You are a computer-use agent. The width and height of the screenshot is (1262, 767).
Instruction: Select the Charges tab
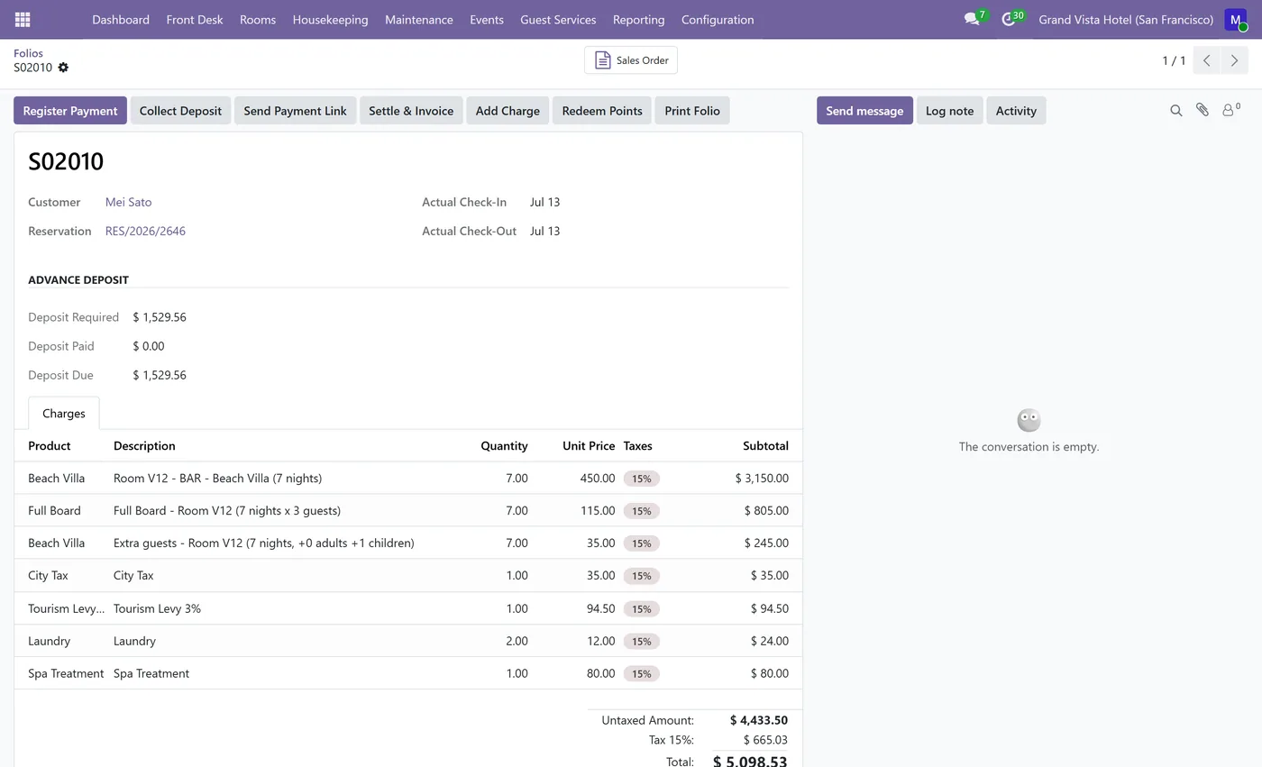pyautogui.click(x=64, y=413)
